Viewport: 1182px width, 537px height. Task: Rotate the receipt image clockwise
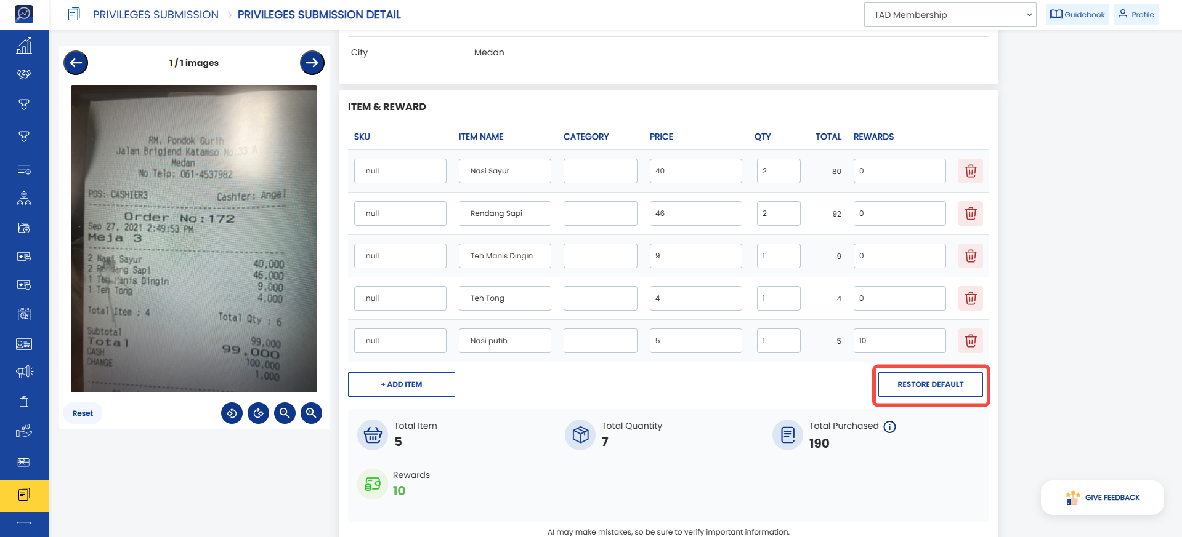pyautogui.click(x=259, y=413)
